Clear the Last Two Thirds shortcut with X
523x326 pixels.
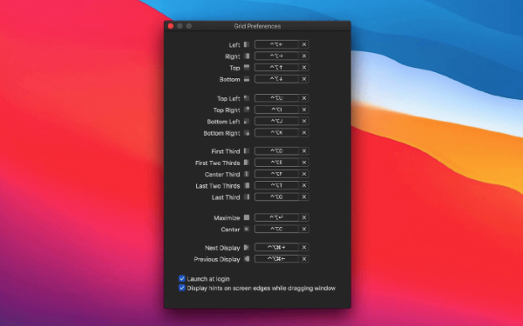(304, 185)
